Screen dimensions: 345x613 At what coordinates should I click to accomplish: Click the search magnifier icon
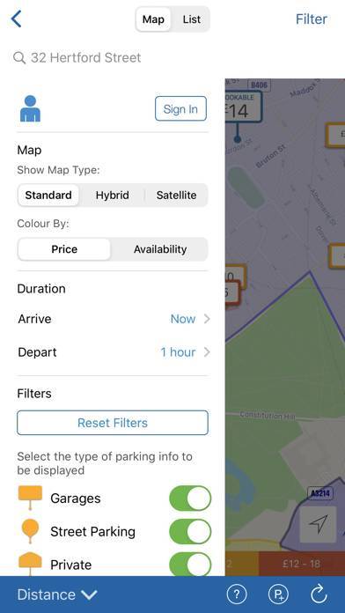pyautogui.click(x=19, y=58)
